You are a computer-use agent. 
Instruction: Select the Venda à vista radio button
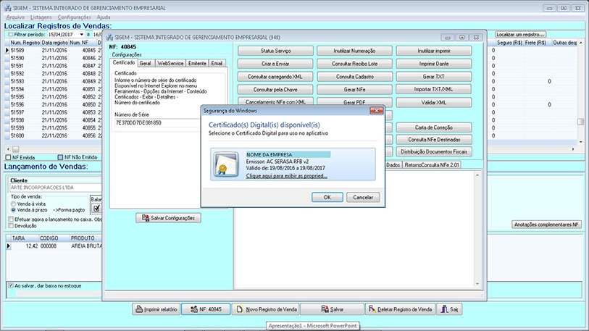[13, 203]
